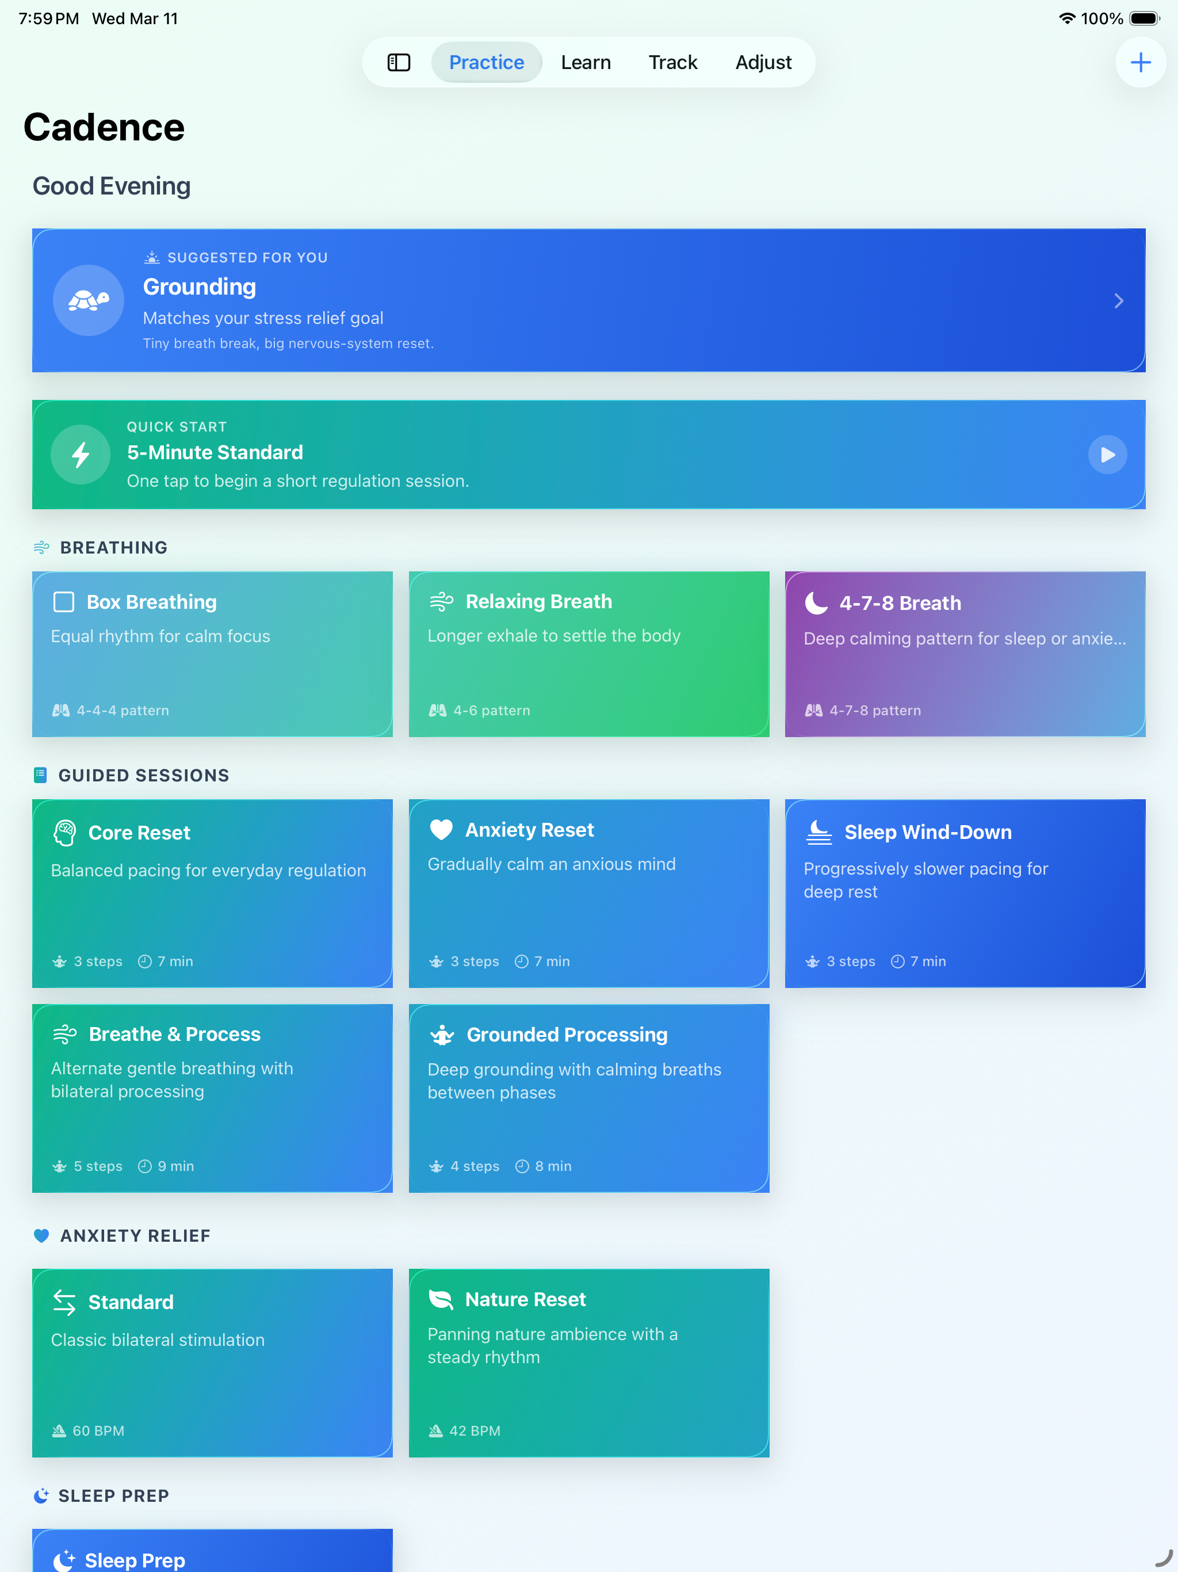Play the 5-Minute Standard quick start
Screen dimensions: 1178x1572
click(1107, 455)
